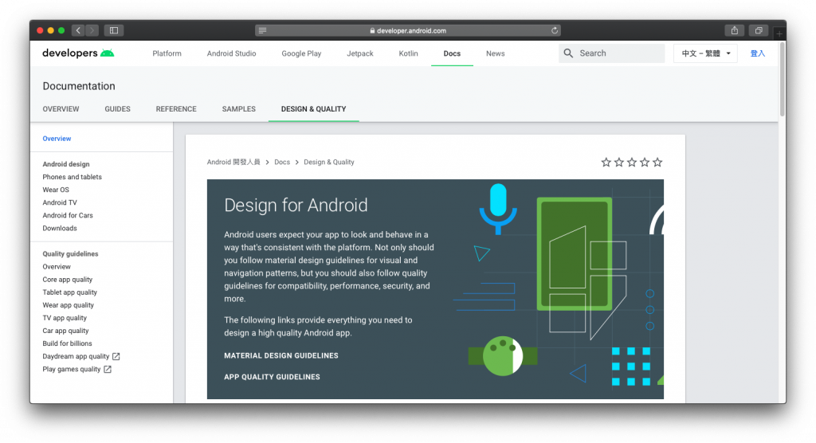Click the external link icon beside Daydream app quality
Viewport: 816px width, 443px height.
pos(116,357)
